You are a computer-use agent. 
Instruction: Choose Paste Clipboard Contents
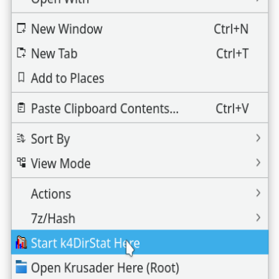click(139, 108)
